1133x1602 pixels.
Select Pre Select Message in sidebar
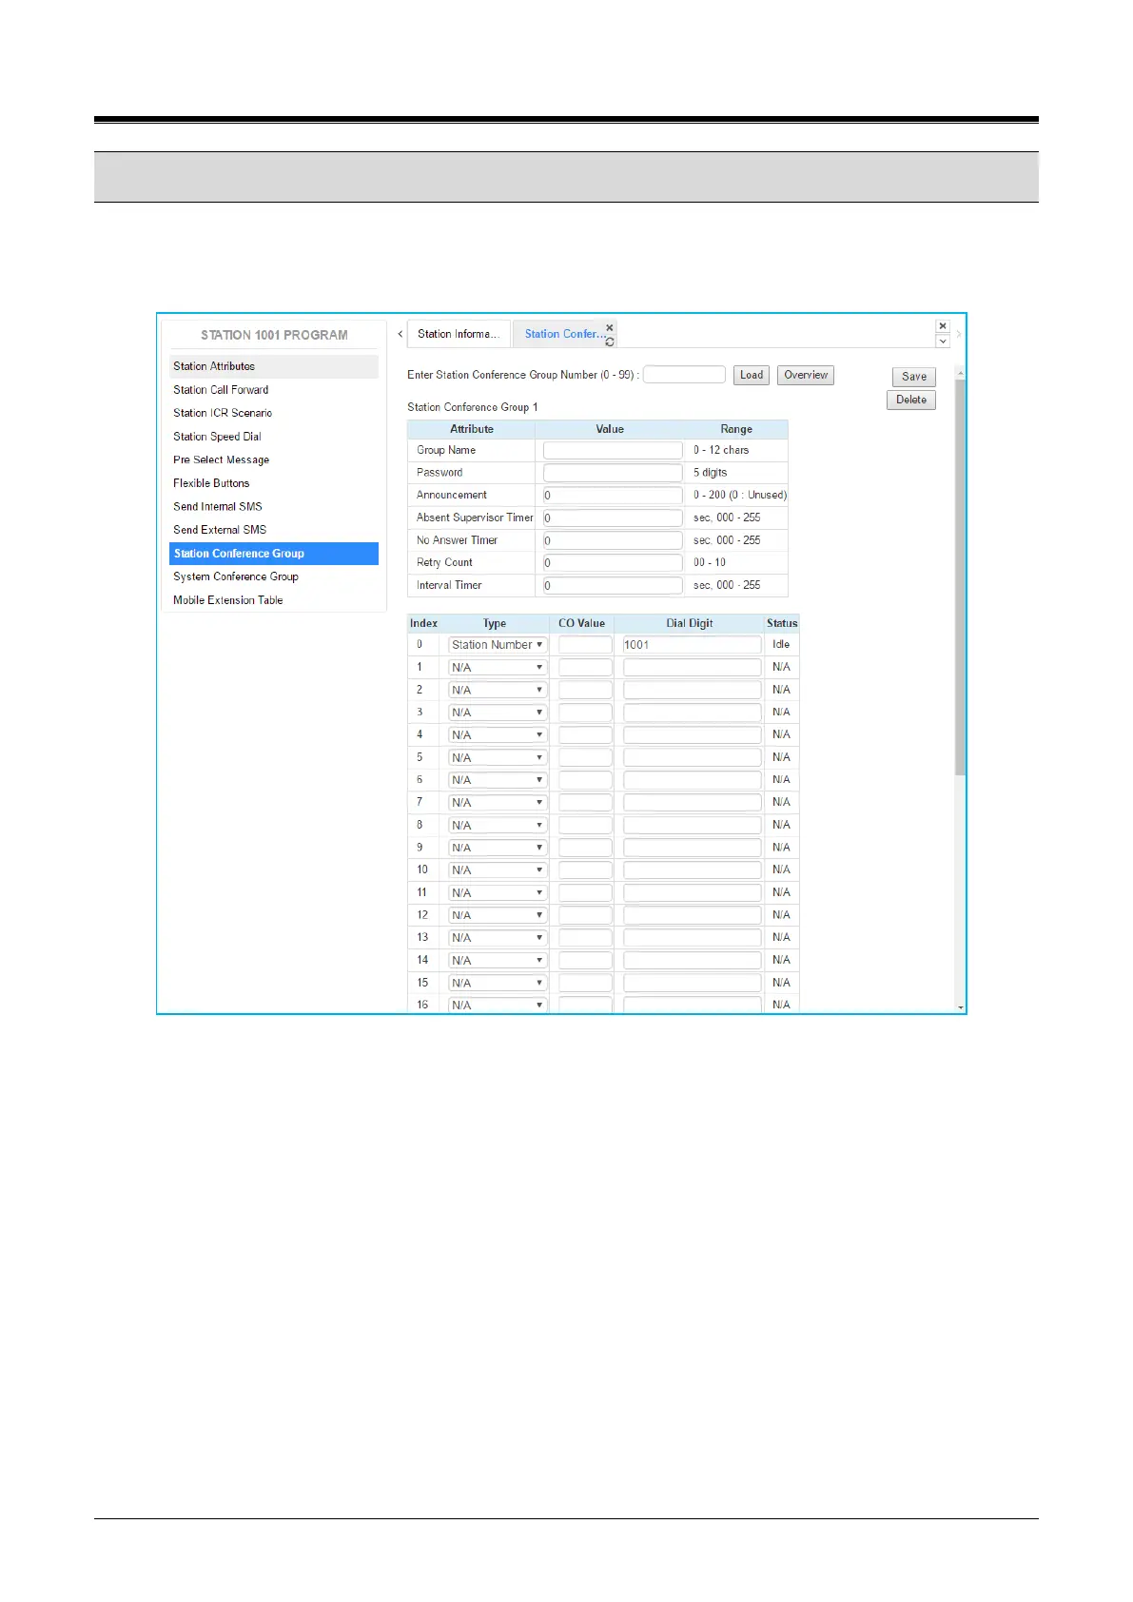point(274,459)
